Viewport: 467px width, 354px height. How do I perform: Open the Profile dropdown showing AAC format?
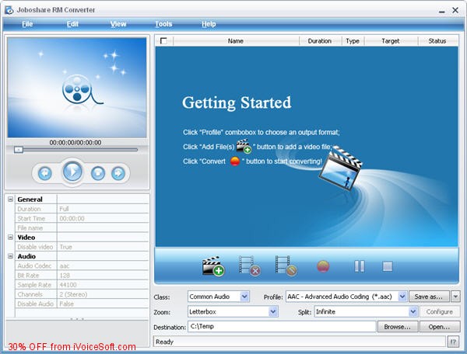(x=402, y=297)
